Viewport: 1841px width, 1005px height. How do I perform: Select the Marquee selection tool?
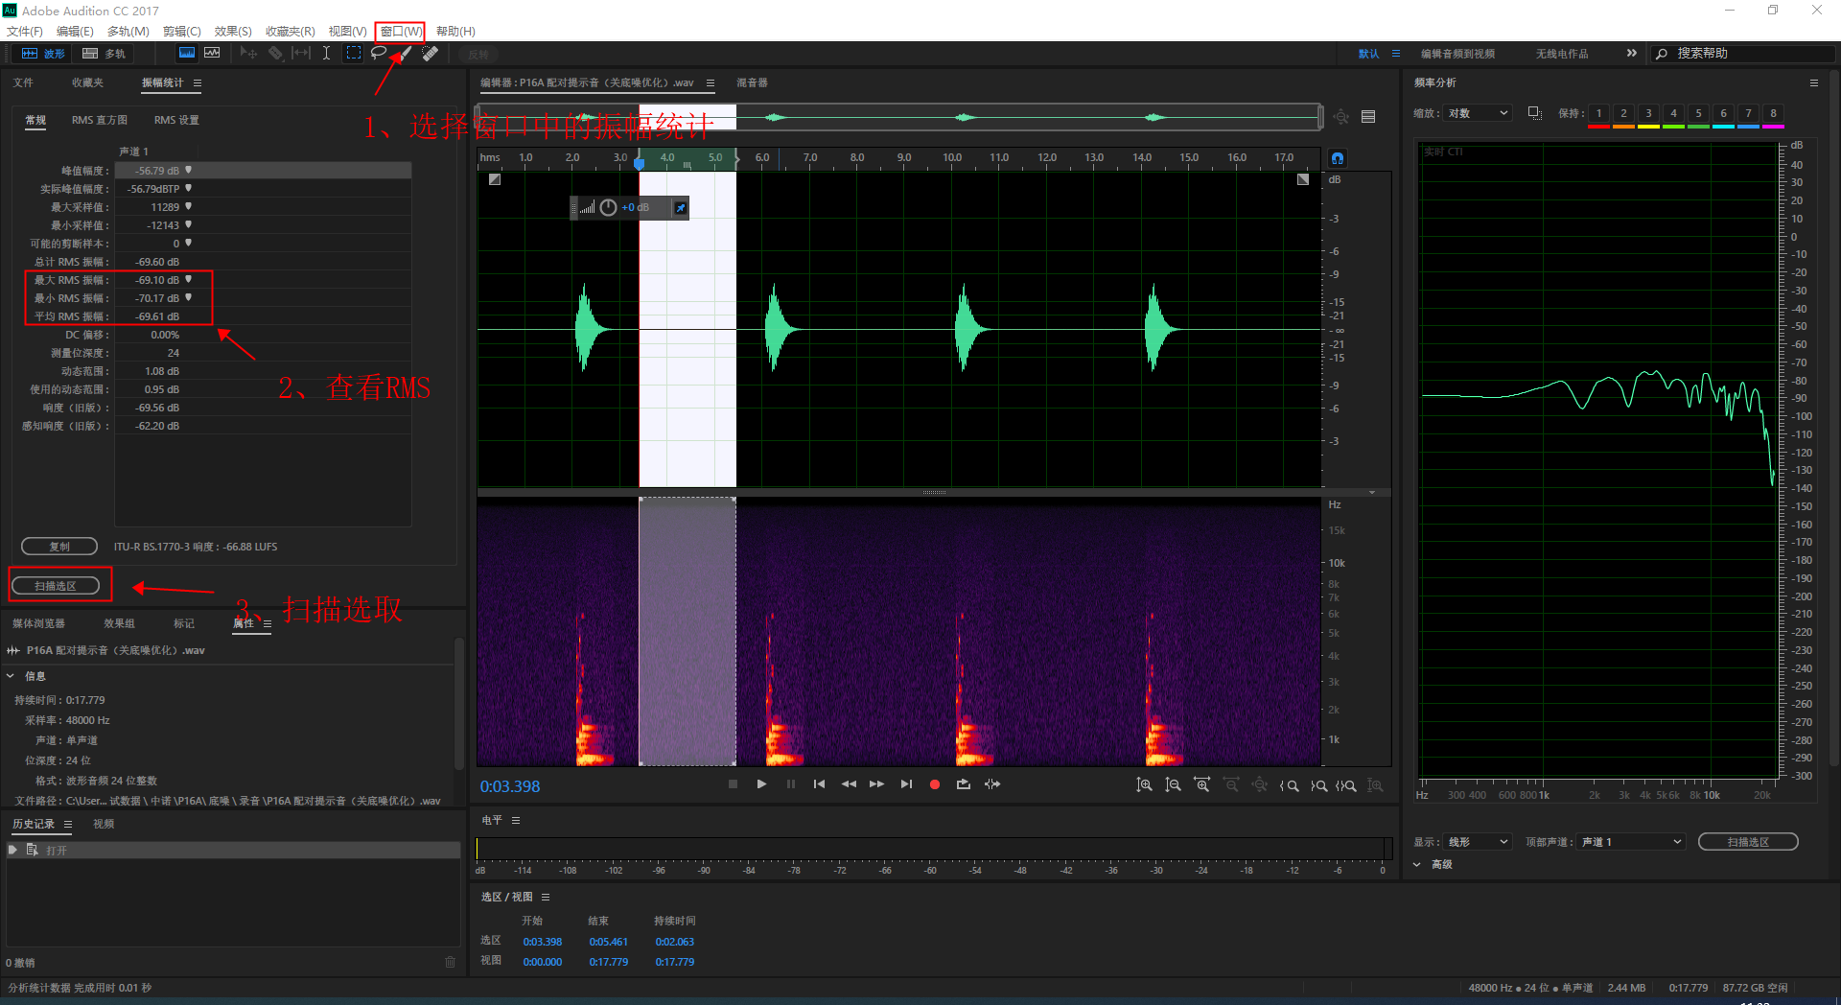[x=354, y=54]
